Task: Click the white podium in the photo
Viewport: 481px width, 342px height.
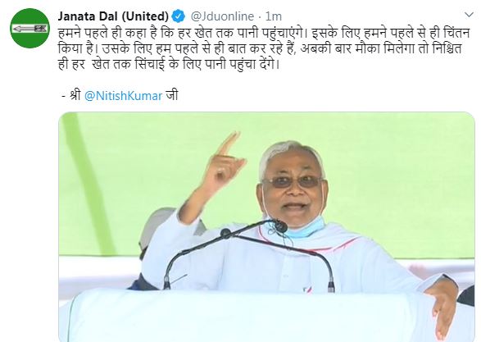Action: point(255,317)
